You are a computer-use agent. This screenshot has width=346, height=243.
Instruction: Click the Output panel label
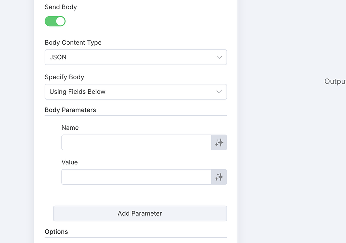335,81
